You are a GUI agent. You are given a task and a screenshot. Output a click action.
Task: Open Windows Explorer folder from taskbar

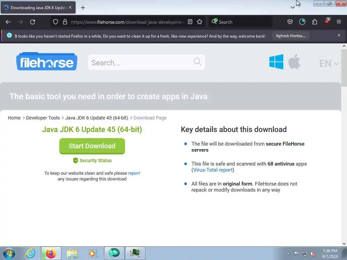click(x=72, y=254)
